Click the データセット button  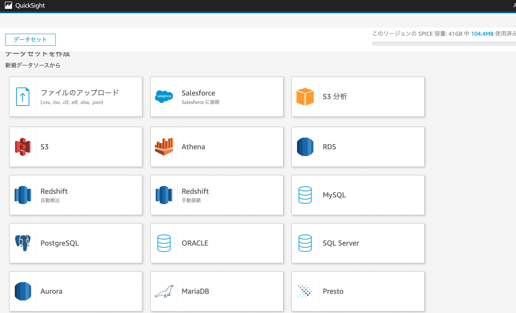(30, 39)
